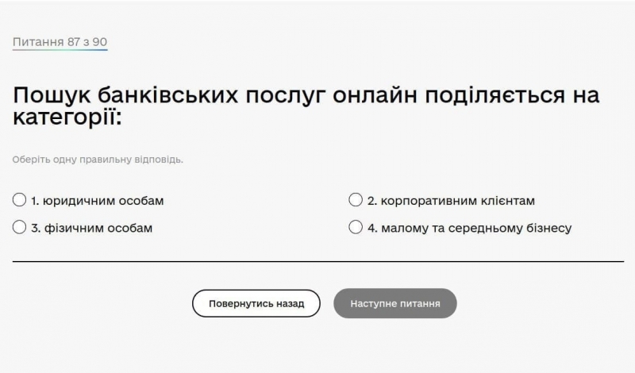
Task: Click the hint "Оберіть одну правильну відповідь."
Action: pyautogui.click(x=98, y=160)
